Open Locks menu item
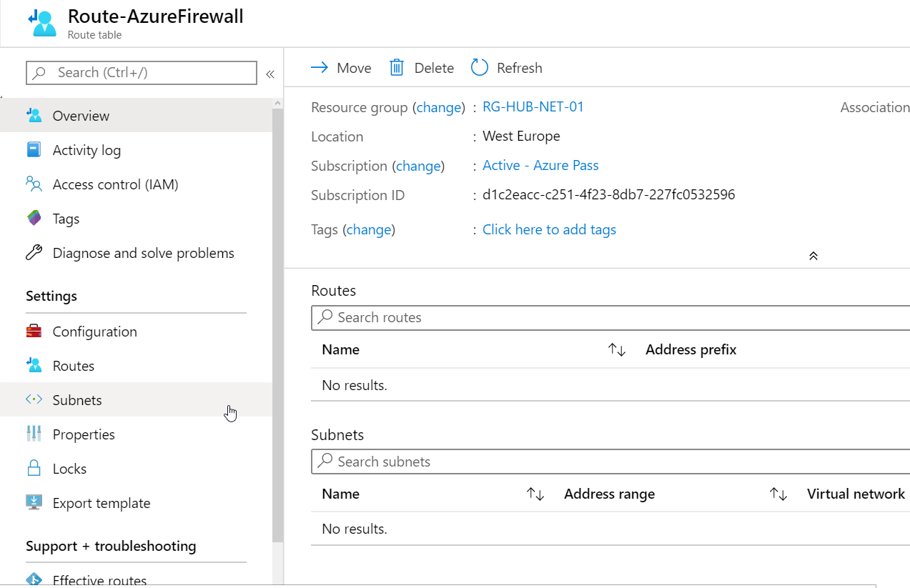Screen dimensions: 910x588 136,468
